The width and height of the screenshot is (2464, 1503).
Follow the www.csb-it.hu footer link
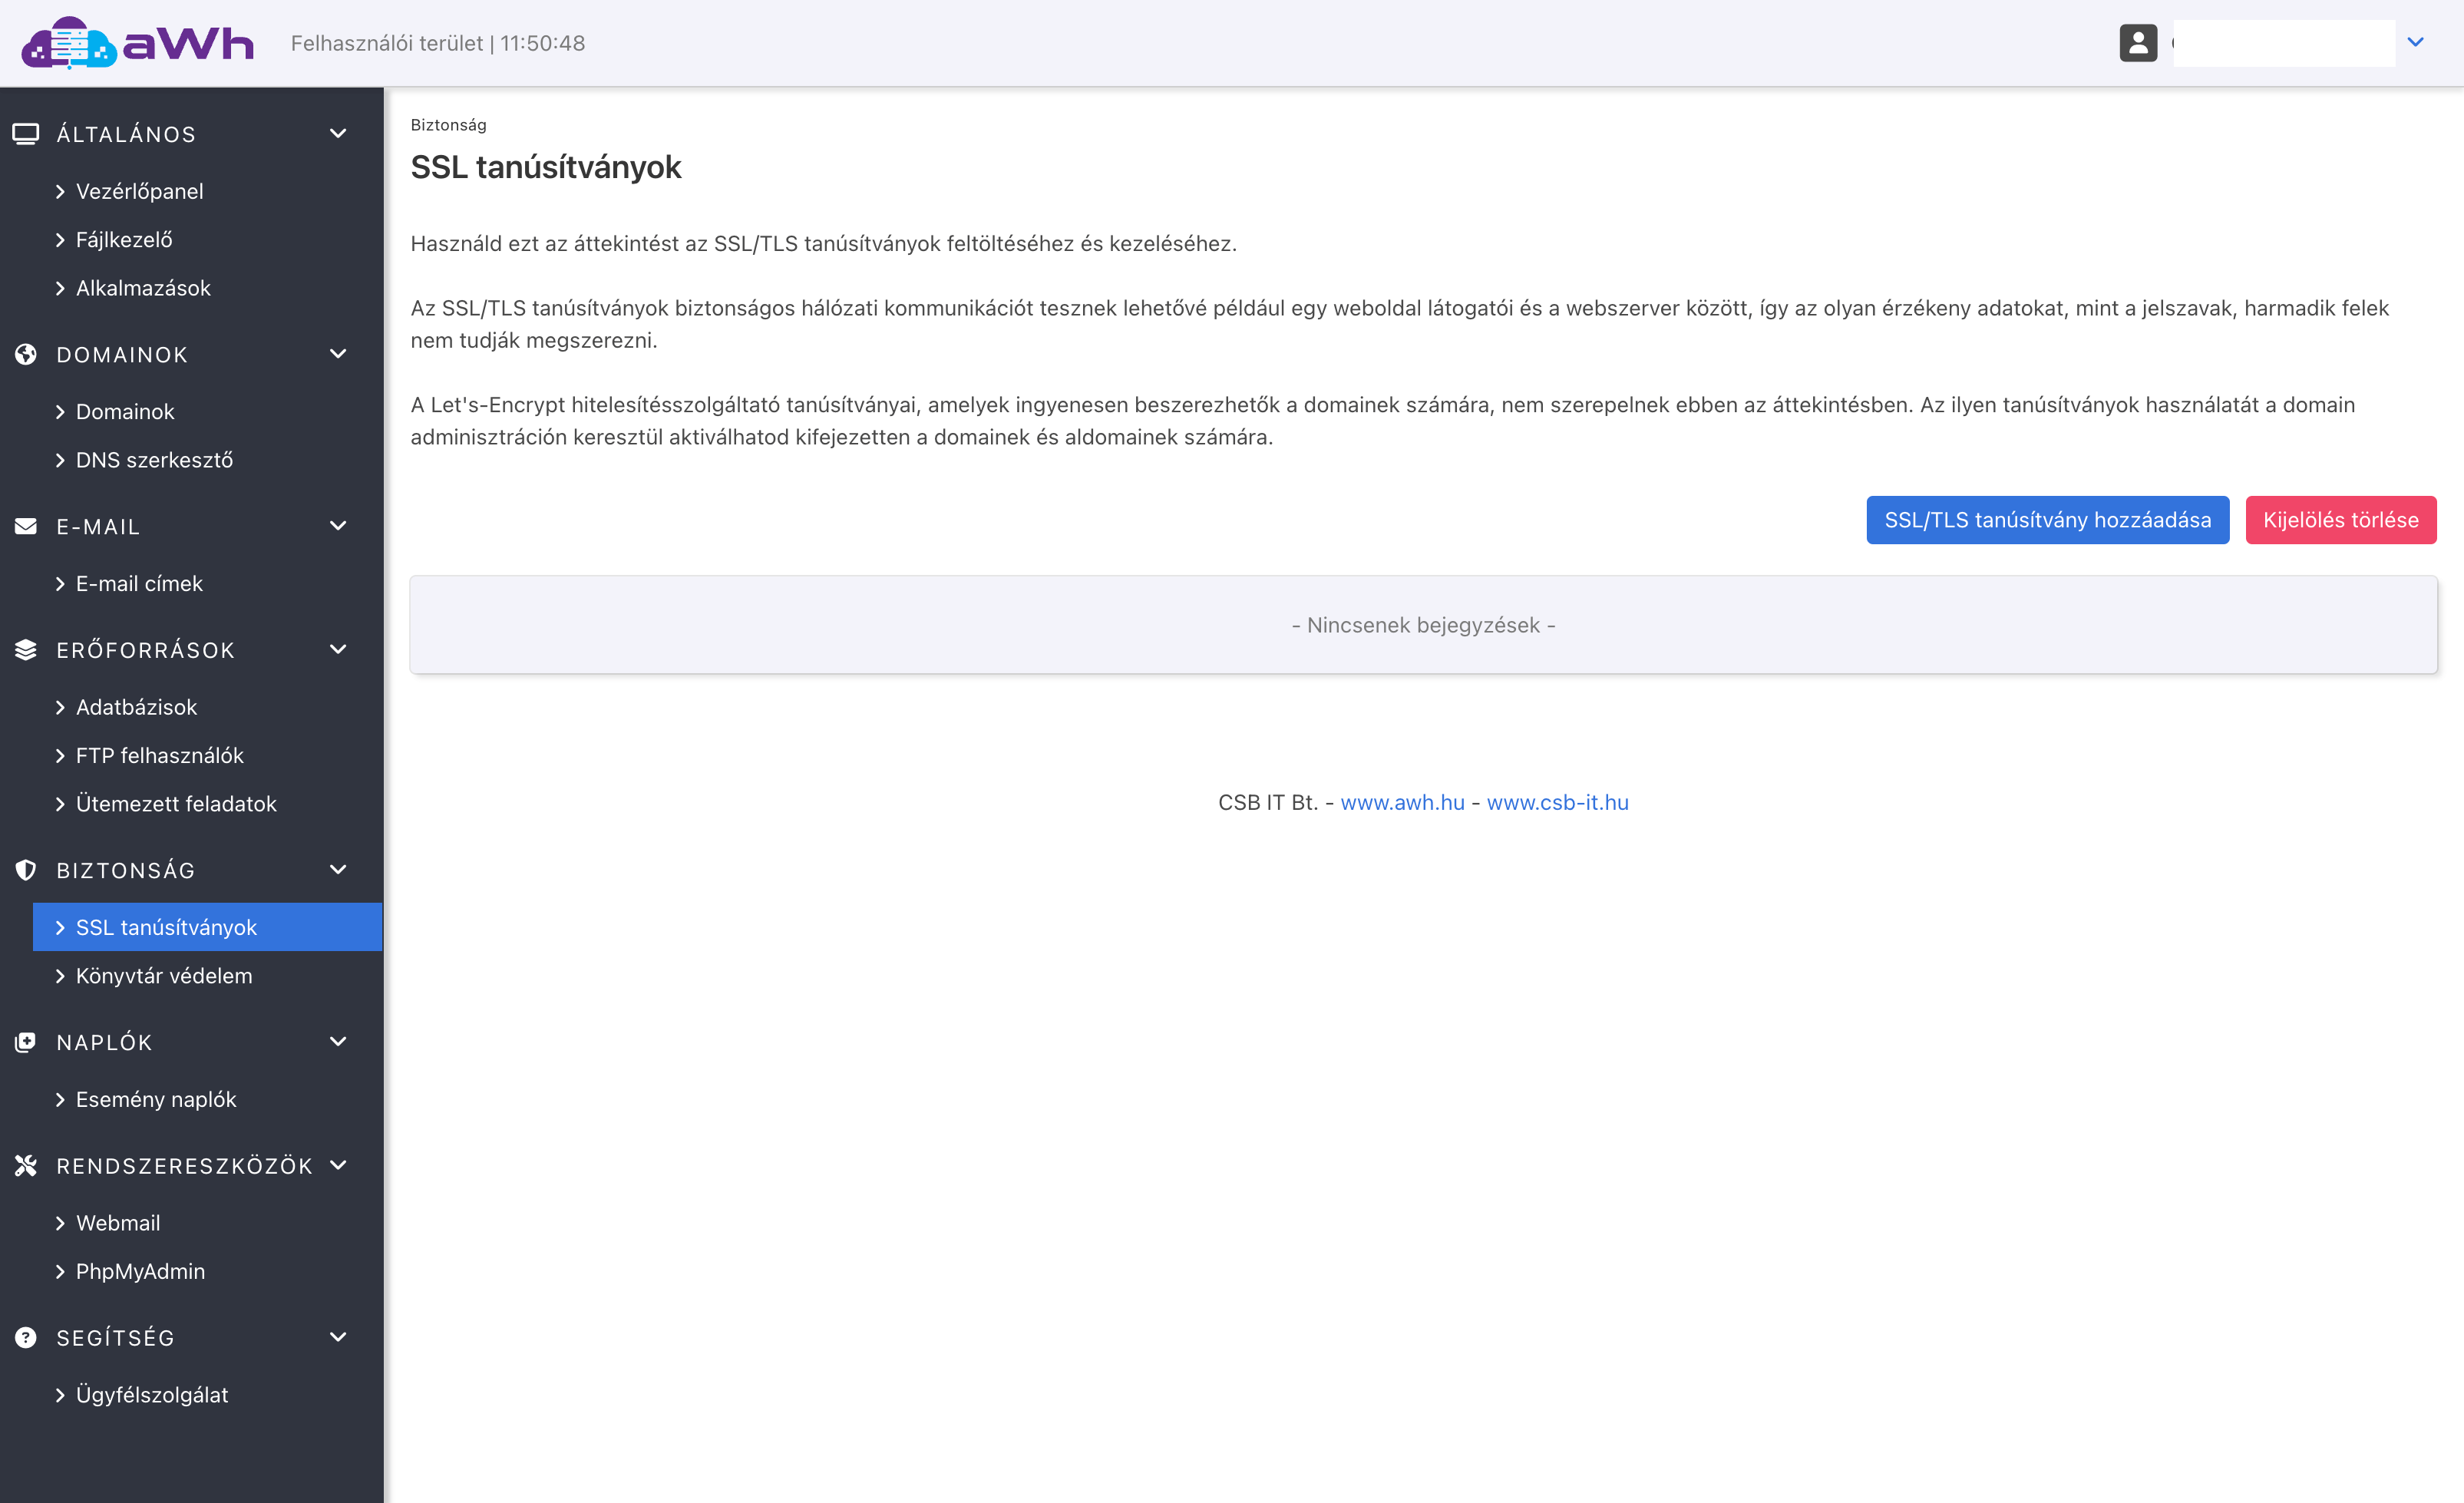[x=1557, y=802]
